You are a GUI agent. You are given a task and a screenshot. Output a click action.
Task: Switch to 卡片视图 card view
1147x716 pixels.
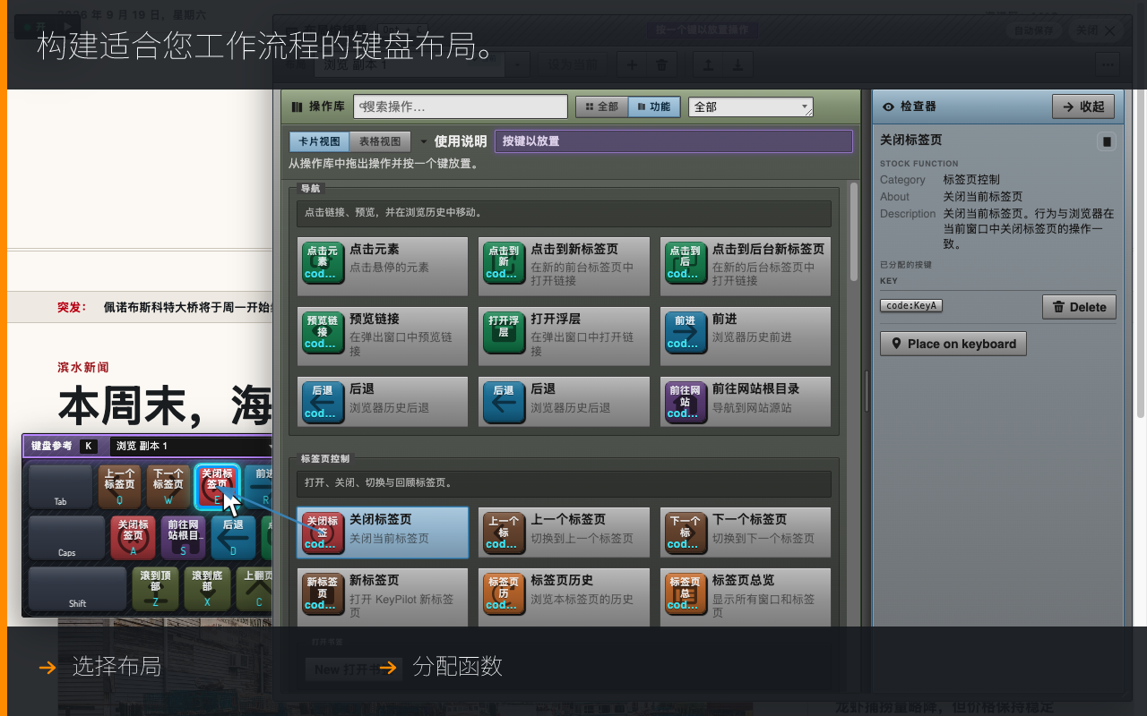point(319,141)
